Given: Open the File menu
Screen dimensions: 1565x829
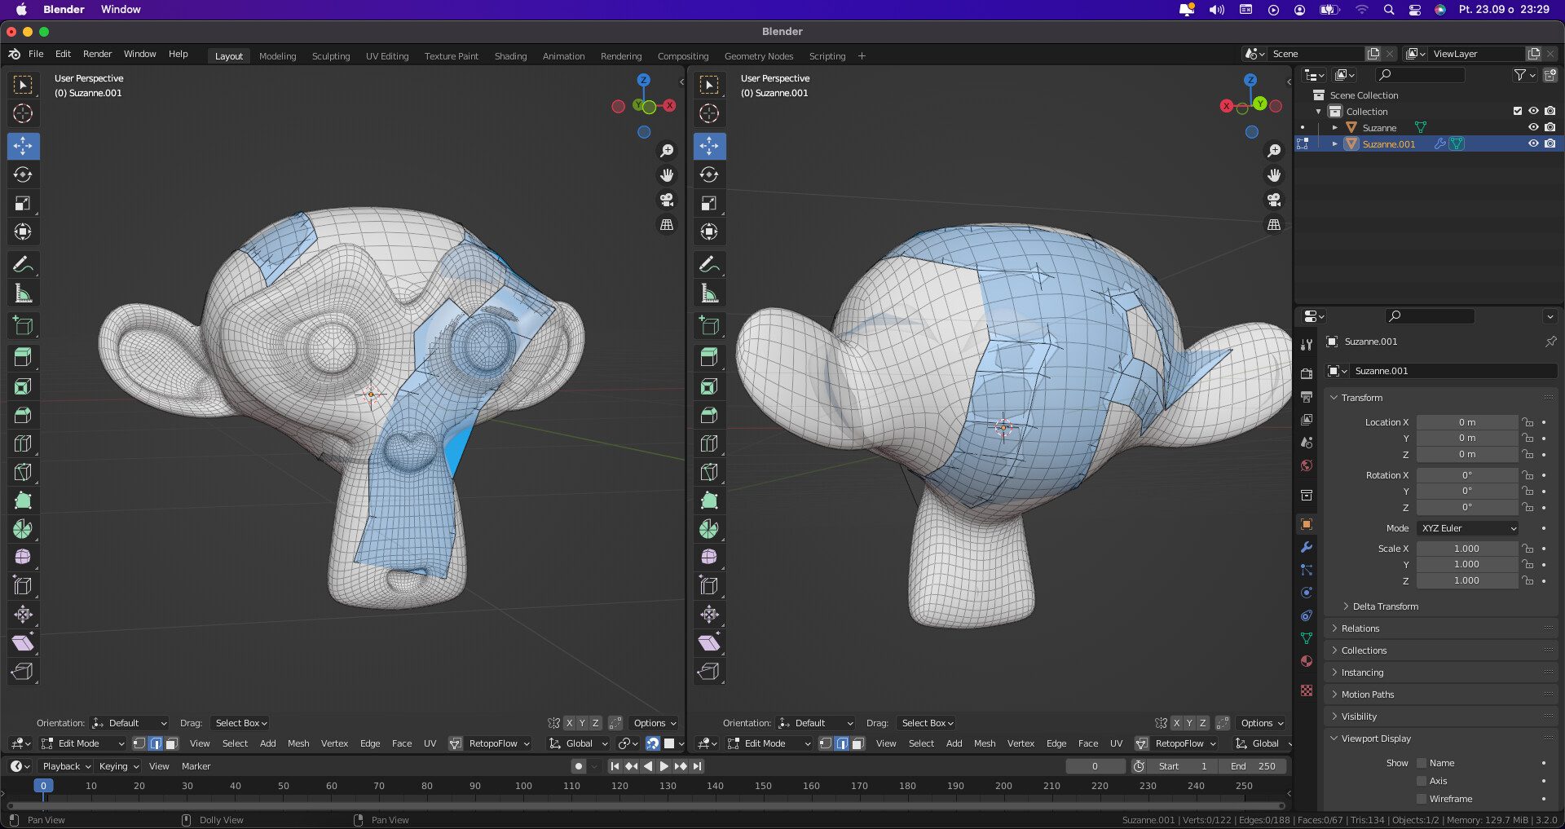Looking at the screenshot, I should point(36,54).
